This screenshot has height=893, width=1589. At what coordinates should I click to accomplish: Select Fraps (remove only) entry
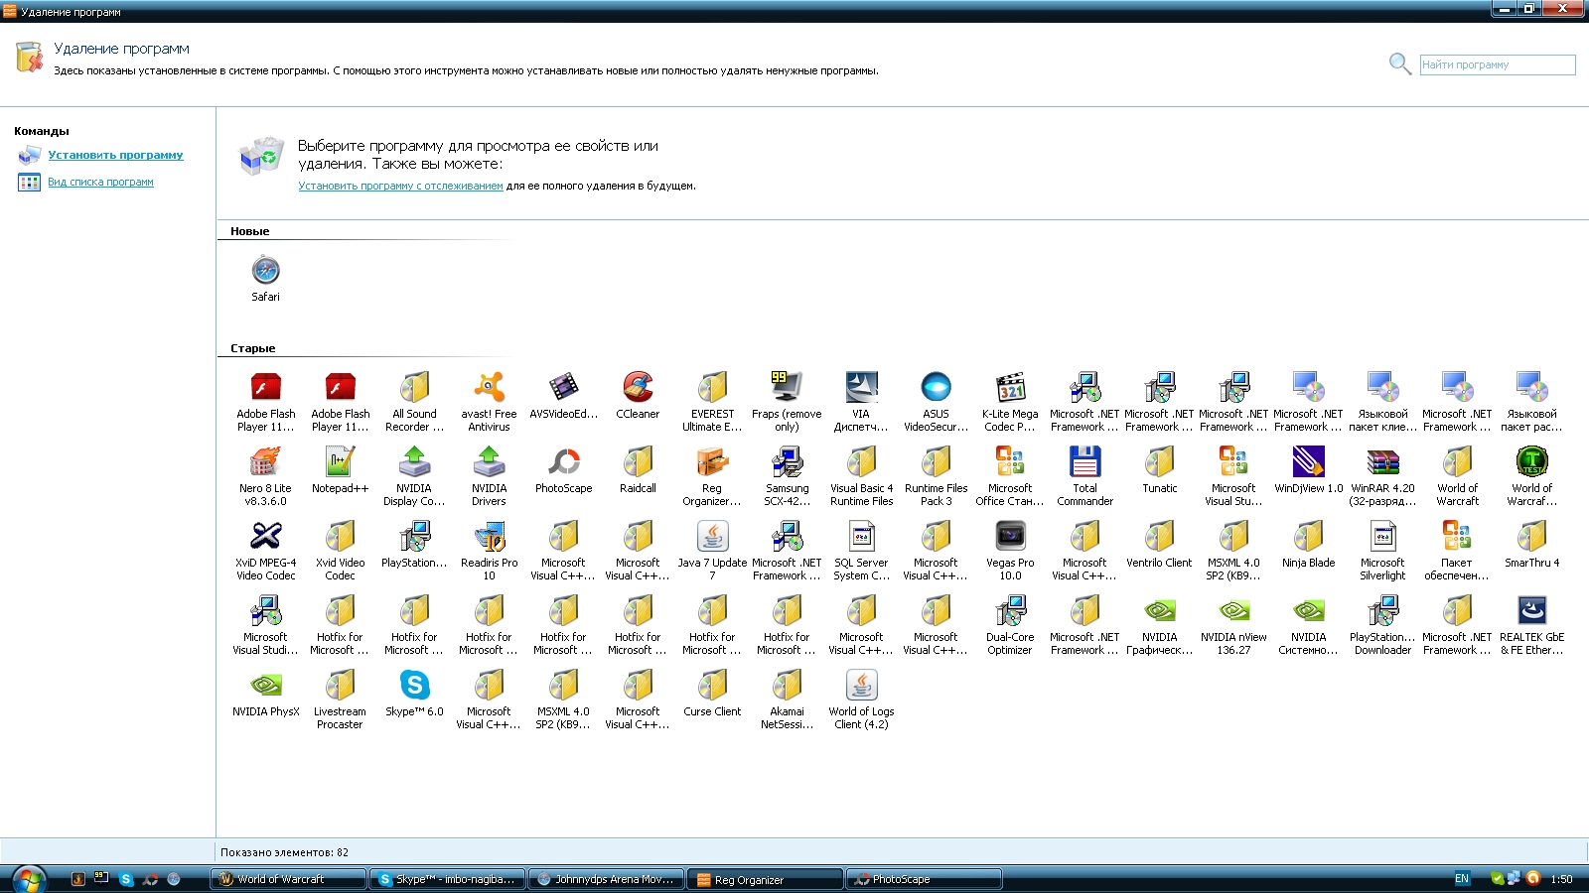(787, 387)
